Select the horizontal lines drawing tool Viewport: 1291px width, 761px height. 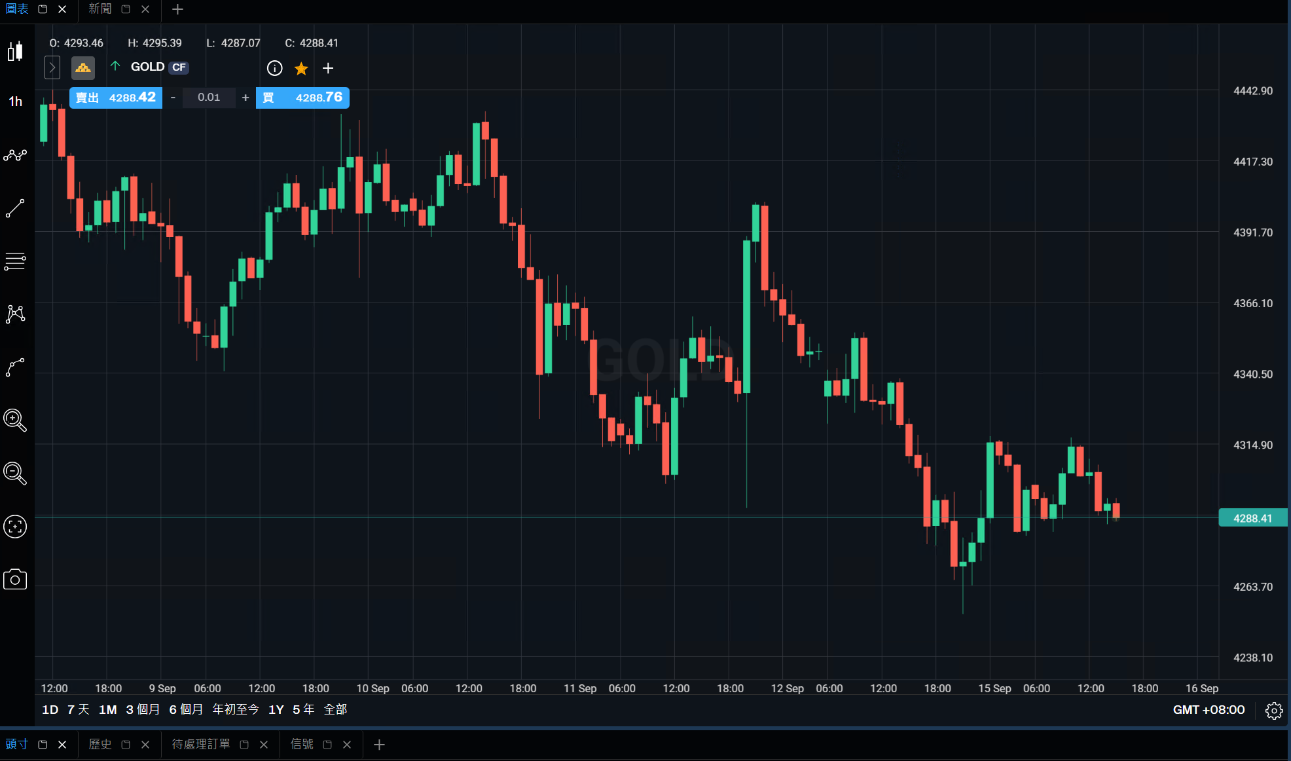click(15, 261)
